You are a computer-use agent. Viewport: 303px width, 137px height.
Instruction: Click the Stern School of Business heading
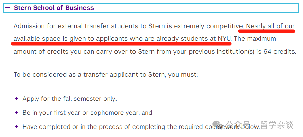point(54,8)
